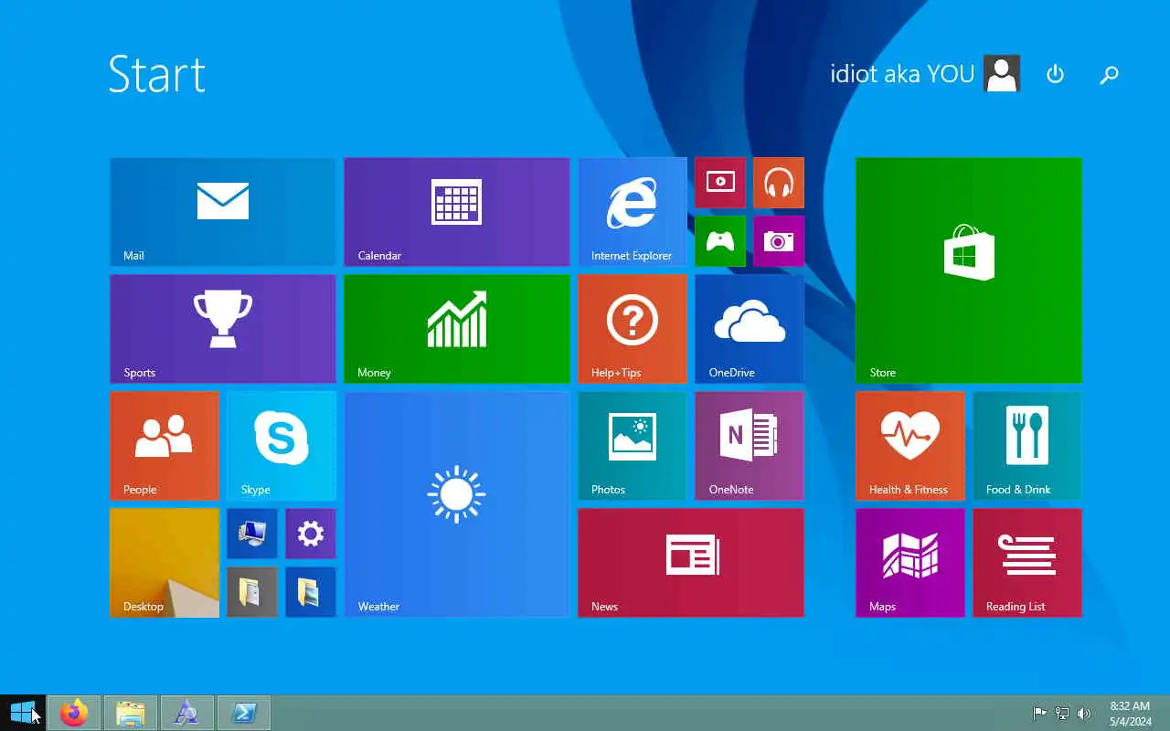Open the Food & Drink tile

click(x=1027, y=446)
